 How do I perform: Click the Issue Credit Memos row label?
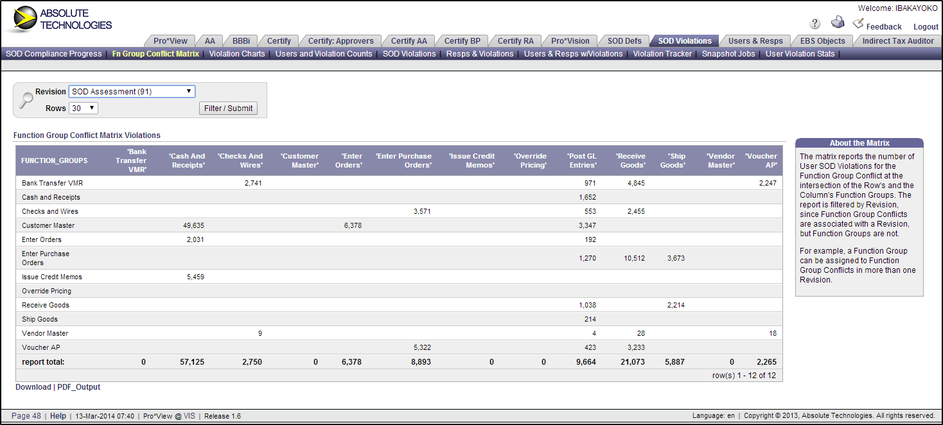(x=52, y=277)
